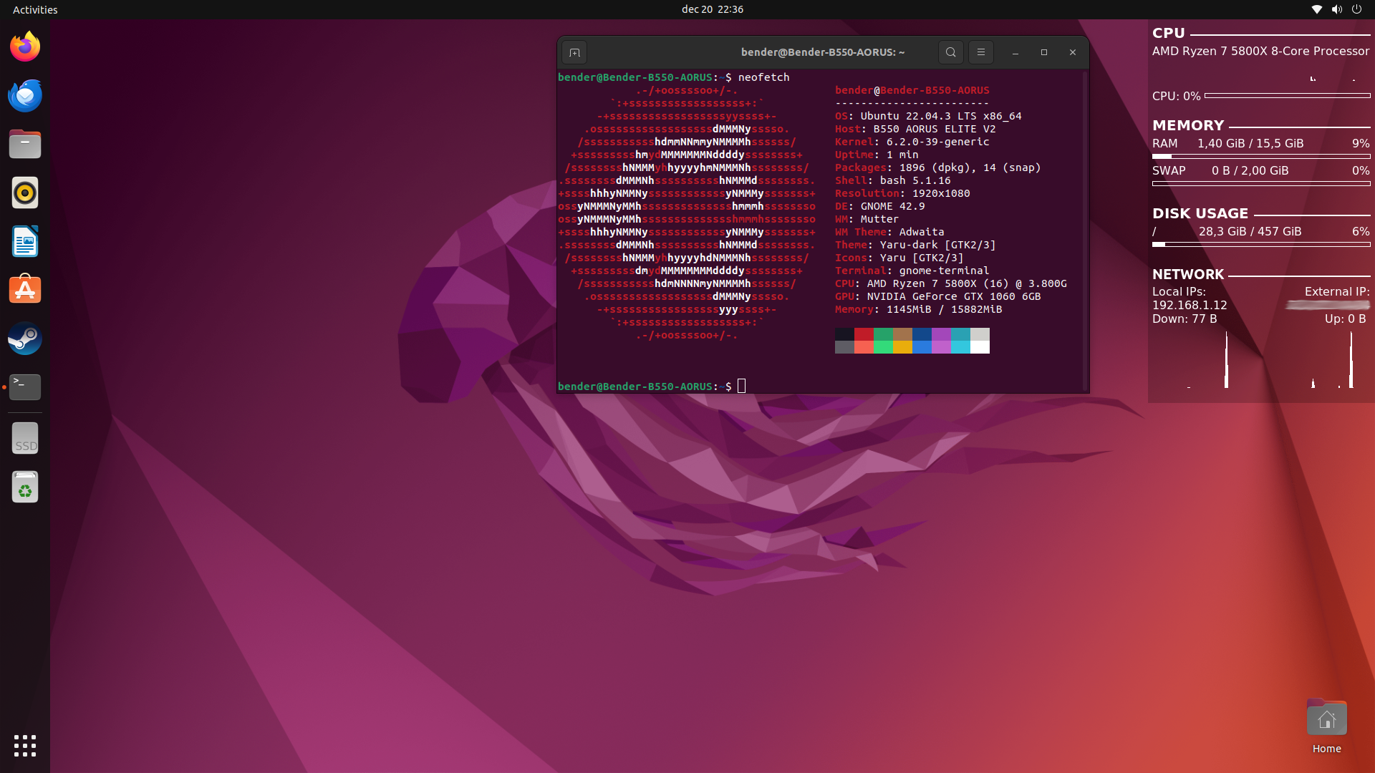Click Activities in the top bar

35,9
